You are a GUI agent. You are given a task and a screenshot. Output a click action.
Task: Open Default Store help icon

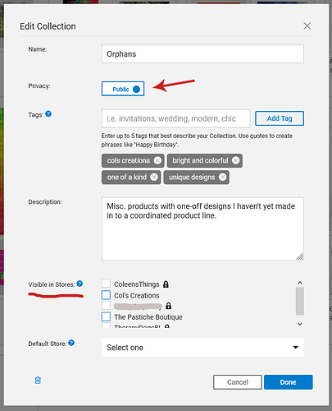[x=71, y=343]
